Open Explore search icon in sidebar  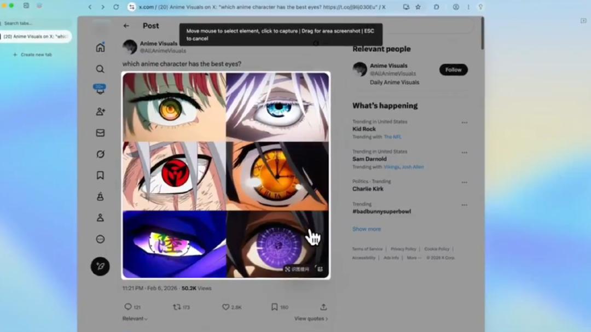(100, 69)
